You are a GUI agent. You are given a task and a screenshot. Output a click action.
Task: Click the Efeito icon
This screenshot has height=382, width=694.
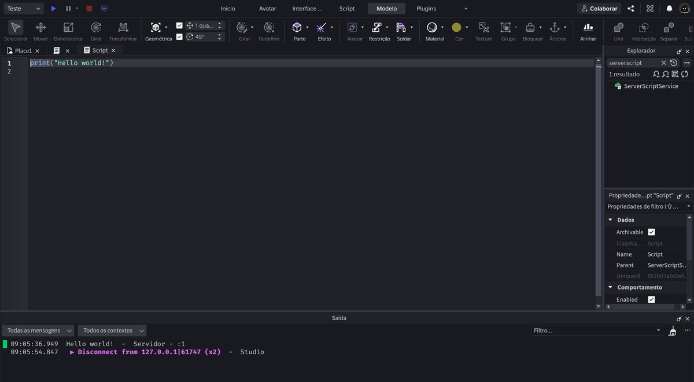[x=322, y=27]
